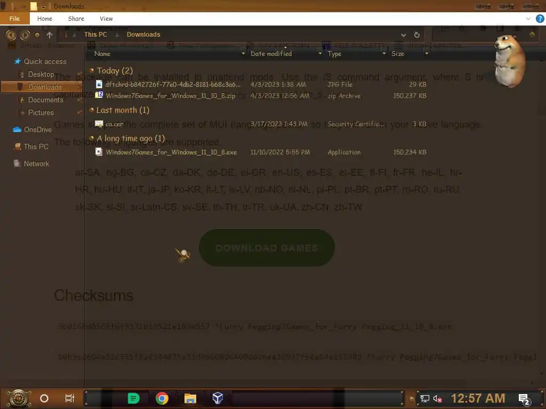
Task: Open the Home ribbon tab
Action: pyautogui.click(x=45, y=19)
